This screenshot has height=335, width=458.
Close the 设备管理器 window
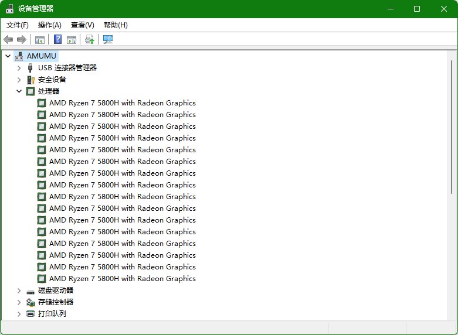point(444,9)
